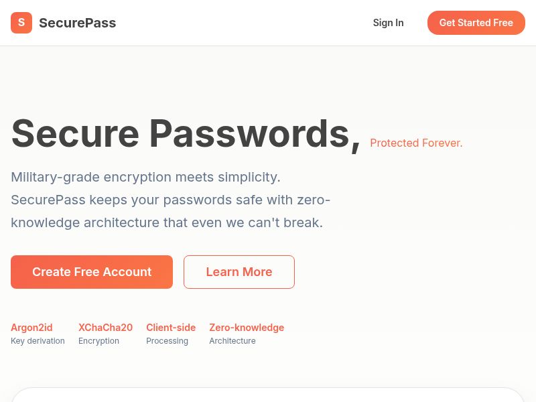The width and height of the screenshot is (536, 402).
Task: Click the navigation bar area
Action: [x=268, y=23]
